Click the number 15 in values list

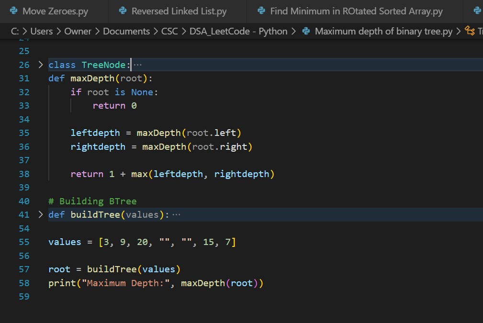click(x=209, y=242)
